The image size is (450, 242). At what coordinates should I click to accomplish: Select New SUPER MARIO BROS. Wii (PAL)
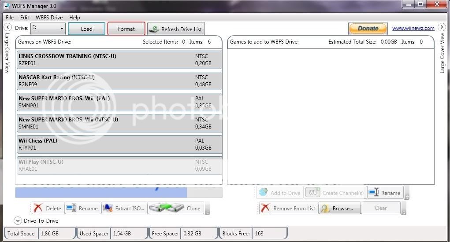click(119, 102)
